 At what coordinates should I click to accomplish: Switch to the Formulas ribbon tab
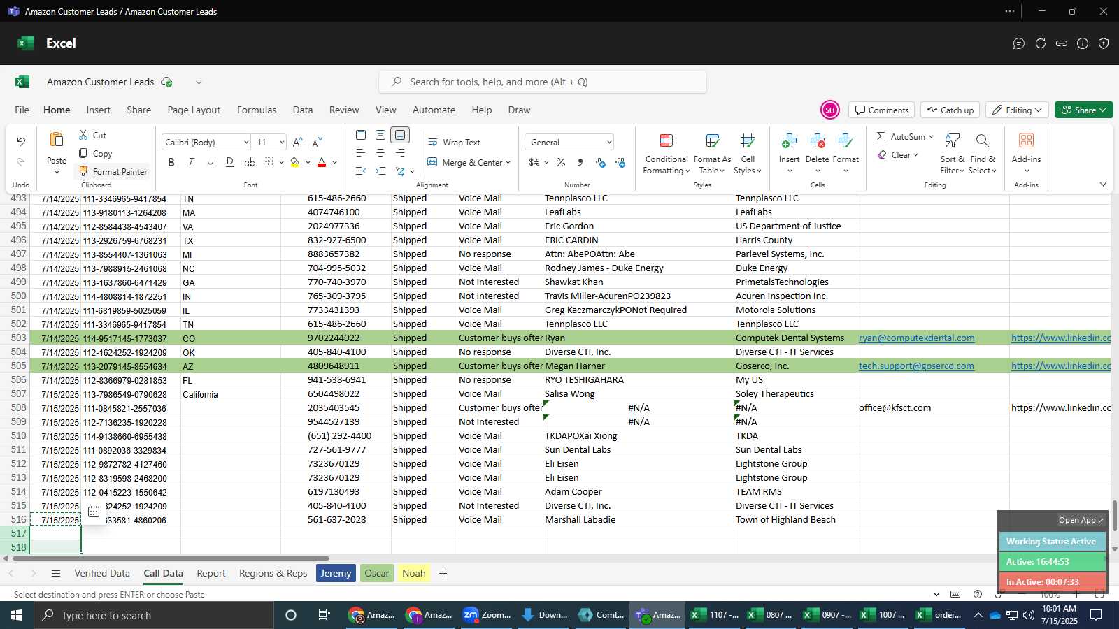click(x=257, y=110)
